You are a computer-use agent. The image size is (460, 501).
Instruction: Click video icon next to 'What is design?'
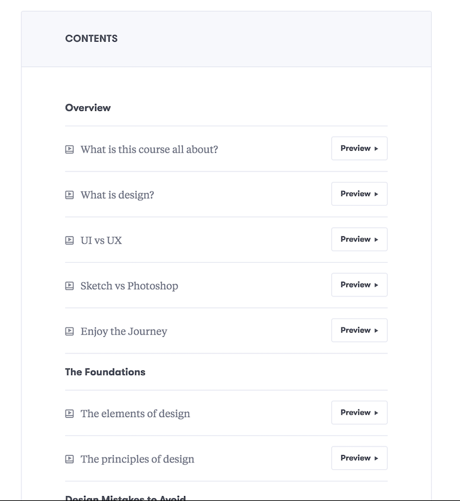coord(69,195)
